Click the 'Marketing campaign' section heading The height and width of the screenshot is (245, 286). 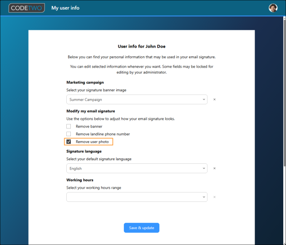tap(85, 83)
